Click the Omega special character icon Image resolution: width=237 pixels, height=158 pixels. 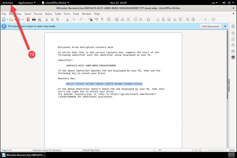click(x=148, y=20)
